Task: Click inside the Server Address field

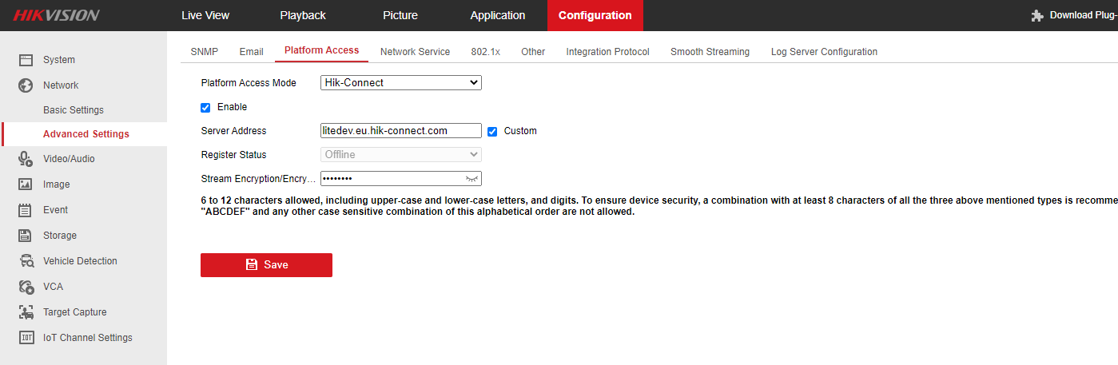Action: click(x=400, y=131)
